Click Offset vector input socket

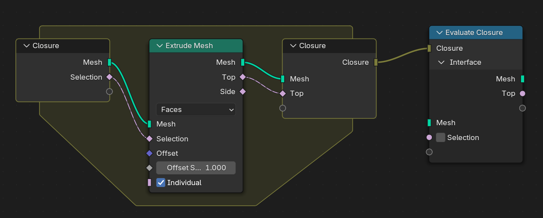pyautogui.click(x=149, y=153)
